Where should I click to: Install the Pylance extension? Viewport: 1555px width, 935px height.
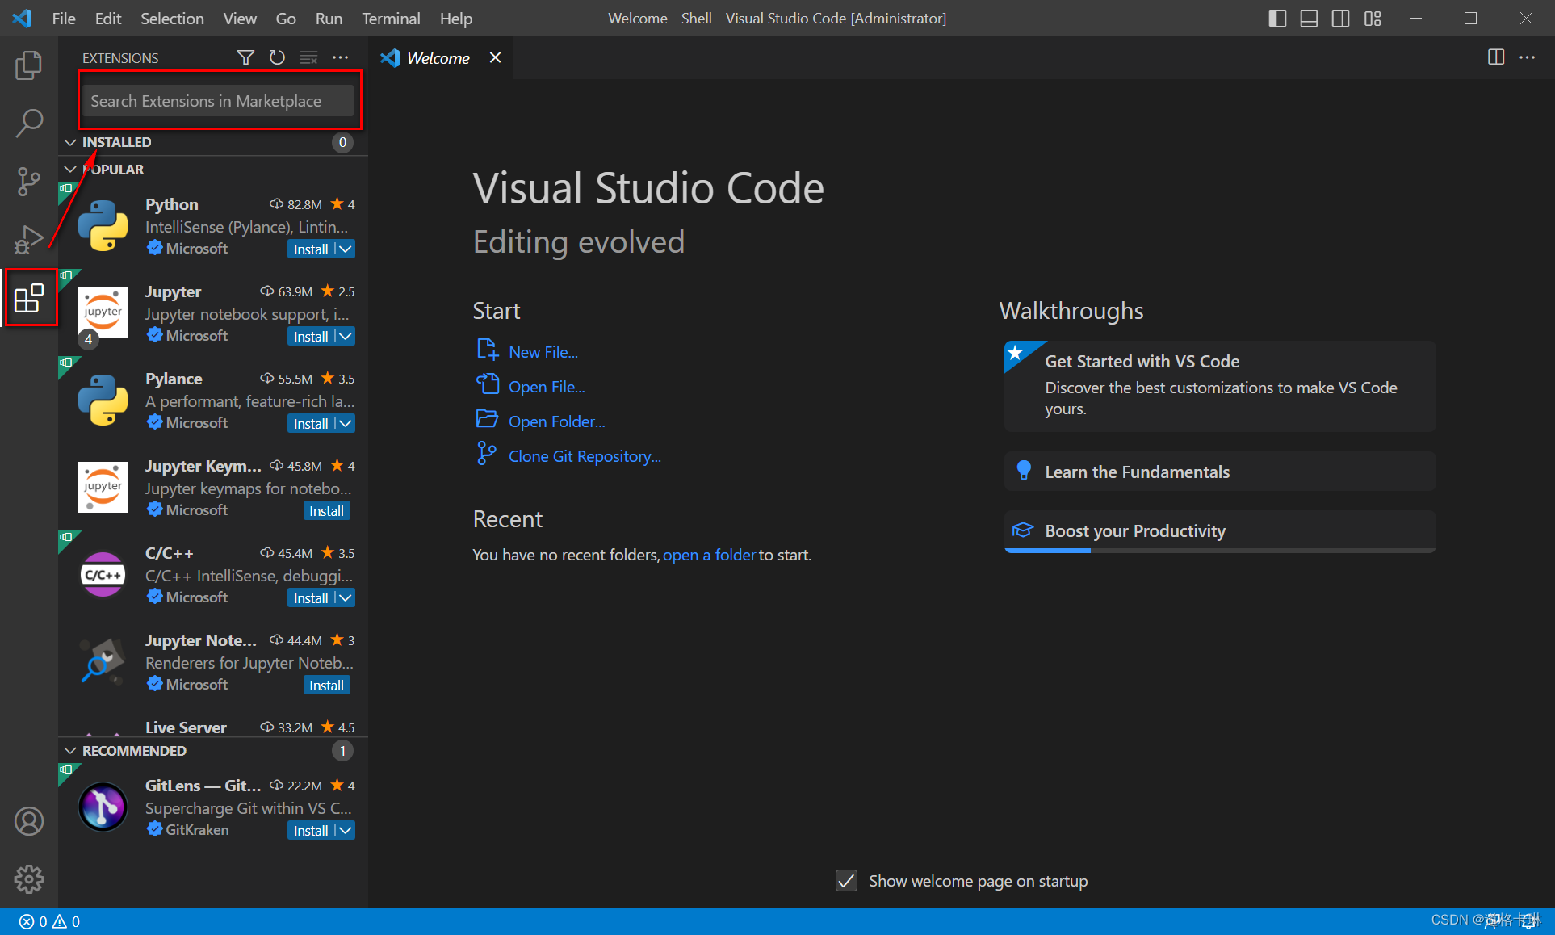click(311, 424)
